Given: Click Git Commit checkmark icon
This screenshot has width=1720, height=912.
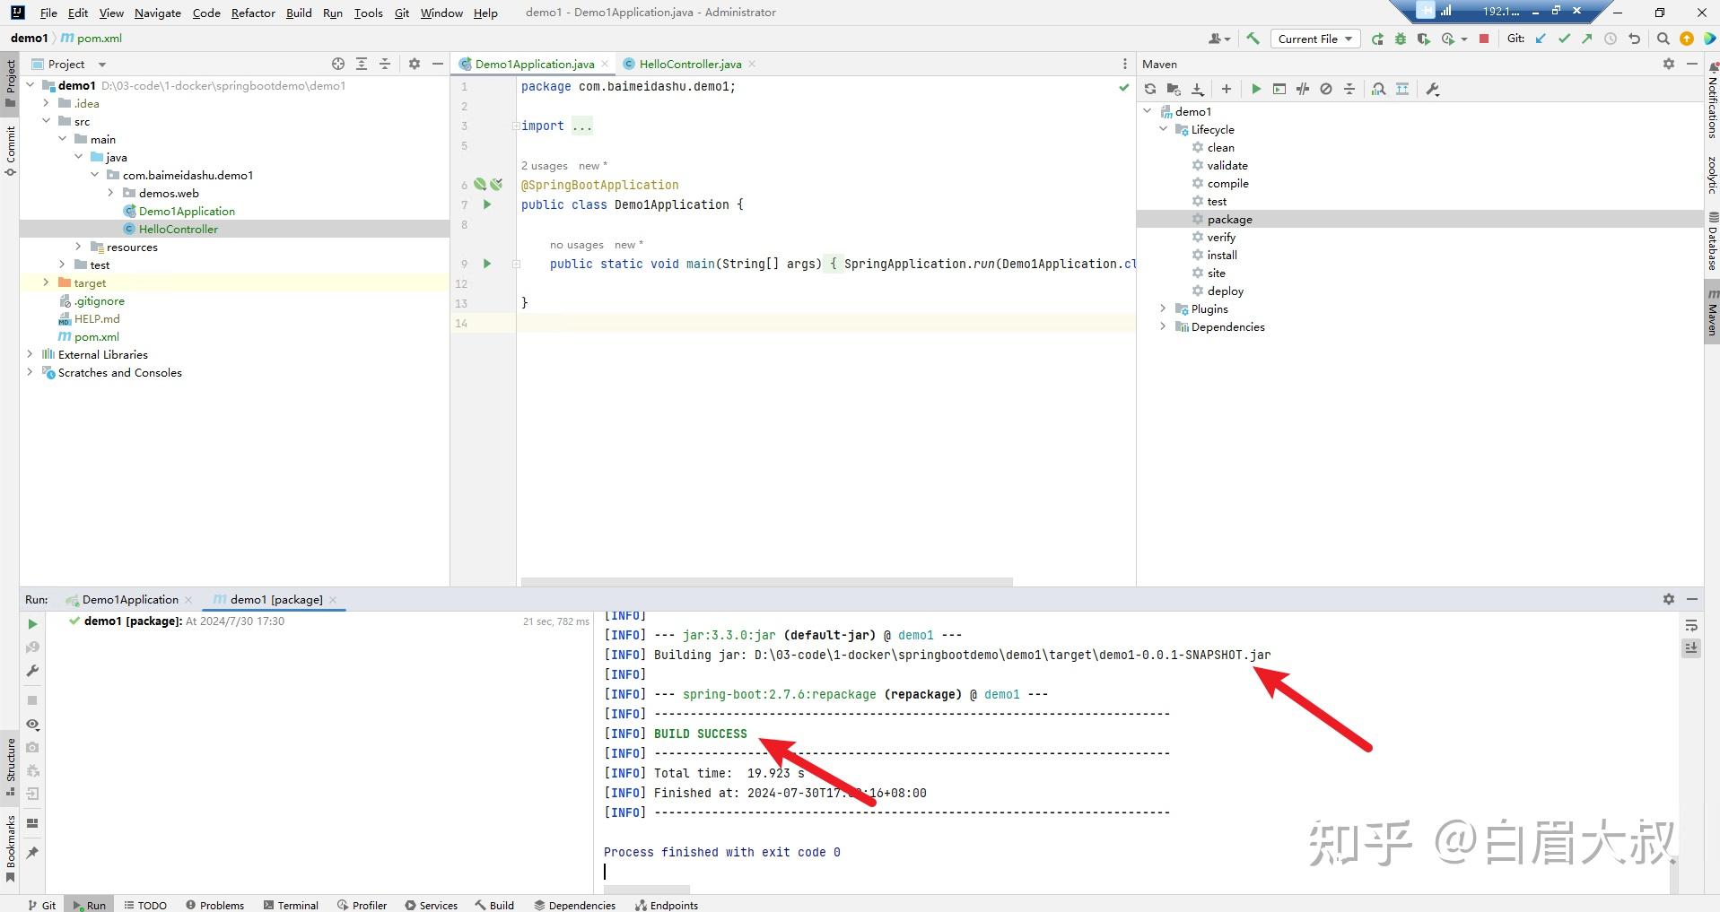Looking at the screenshot, I should pos(1564,39).
